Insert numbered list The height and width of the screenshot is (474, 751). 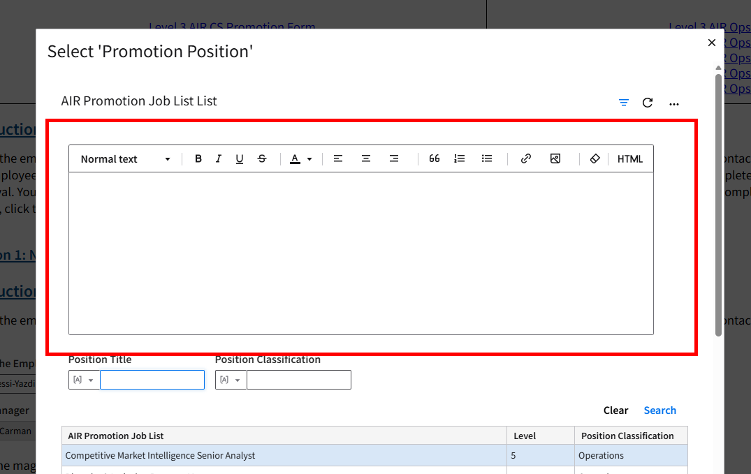pyautogui.click(x=459, y=158)
